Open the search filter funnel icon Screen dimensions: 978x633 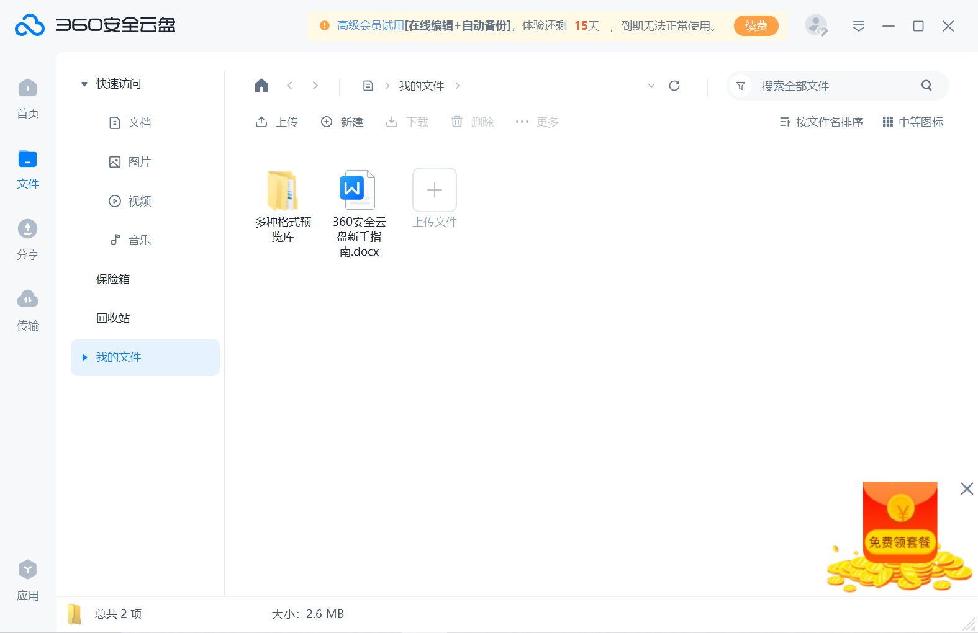click(741, 86)
